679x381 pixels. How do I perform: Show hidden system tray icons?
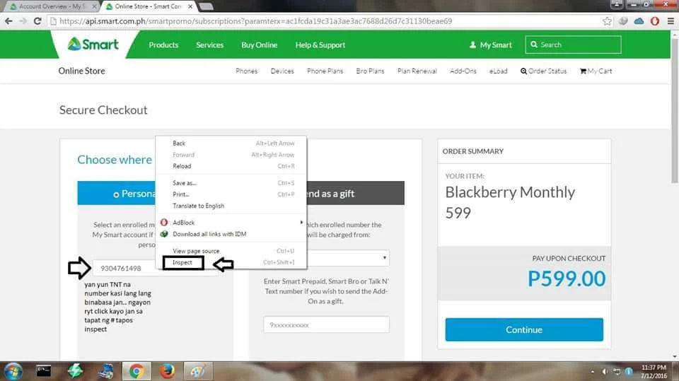coord(593,372)
